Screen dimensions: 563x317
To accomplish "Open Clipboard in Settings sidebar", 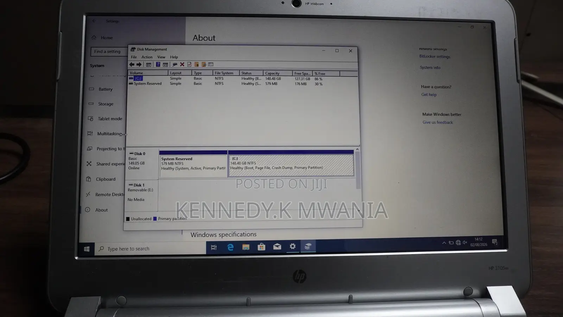I will click(x=101, y=179).
